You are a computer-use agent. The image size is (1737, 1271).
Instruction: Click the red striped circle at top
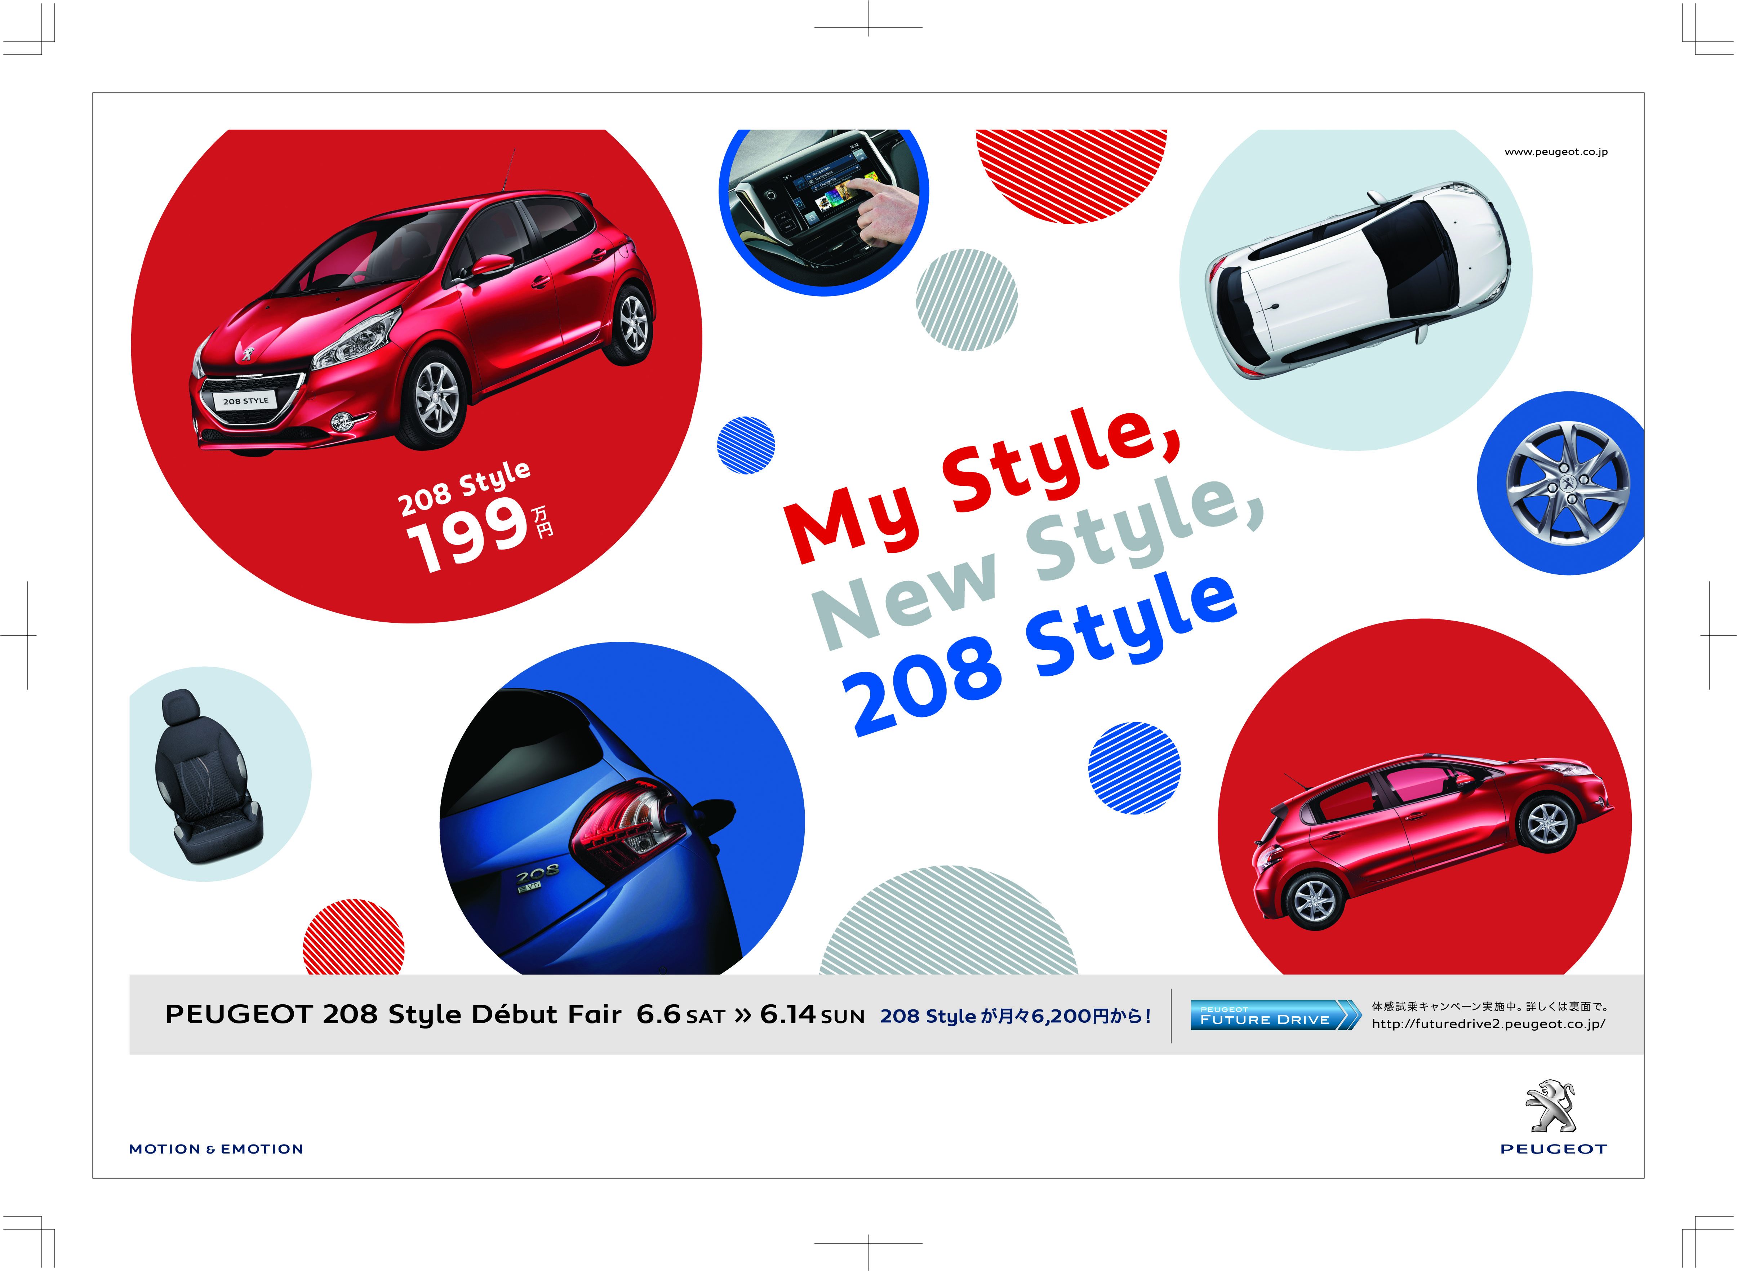[x=1071, y=176]
